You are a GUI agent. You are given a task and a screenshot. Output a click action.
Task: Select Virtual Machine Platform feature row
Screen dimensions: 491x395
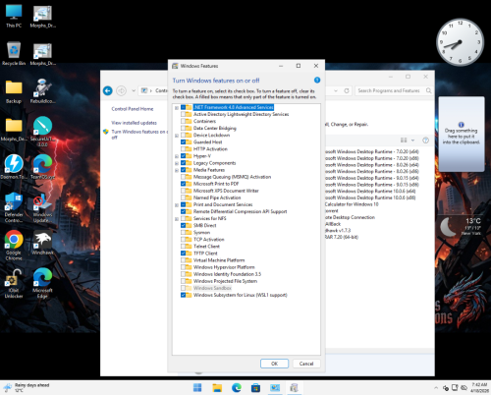(219, 260)
